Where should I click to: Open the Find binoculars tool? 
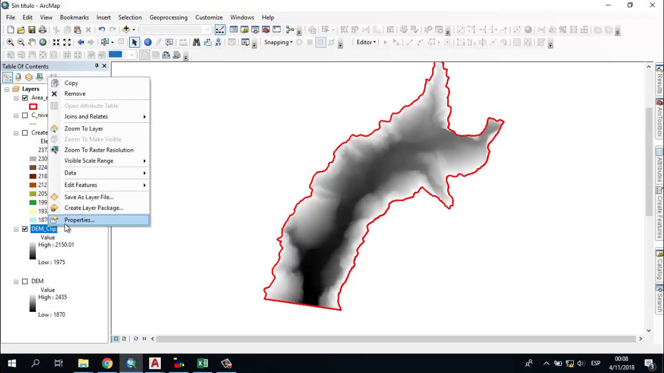[197, 42]
